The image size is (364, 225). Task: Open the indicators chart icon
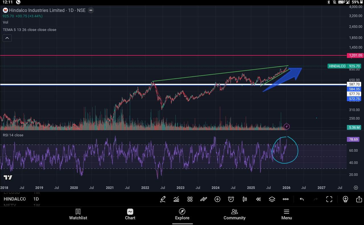coord(176,199)
